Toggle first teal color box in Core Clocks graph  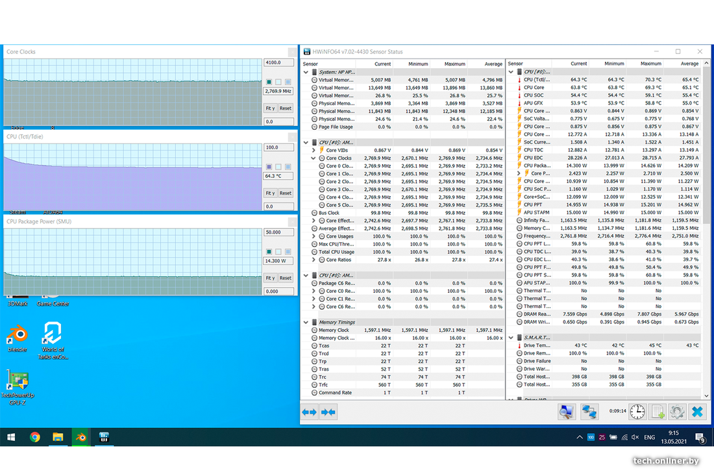269,82
